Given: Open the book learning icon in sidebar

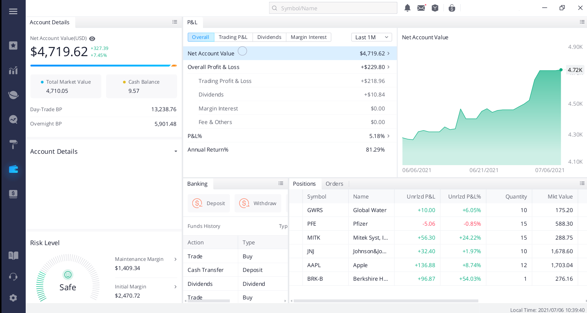Looking at the screenshot, I should [13, 255].
